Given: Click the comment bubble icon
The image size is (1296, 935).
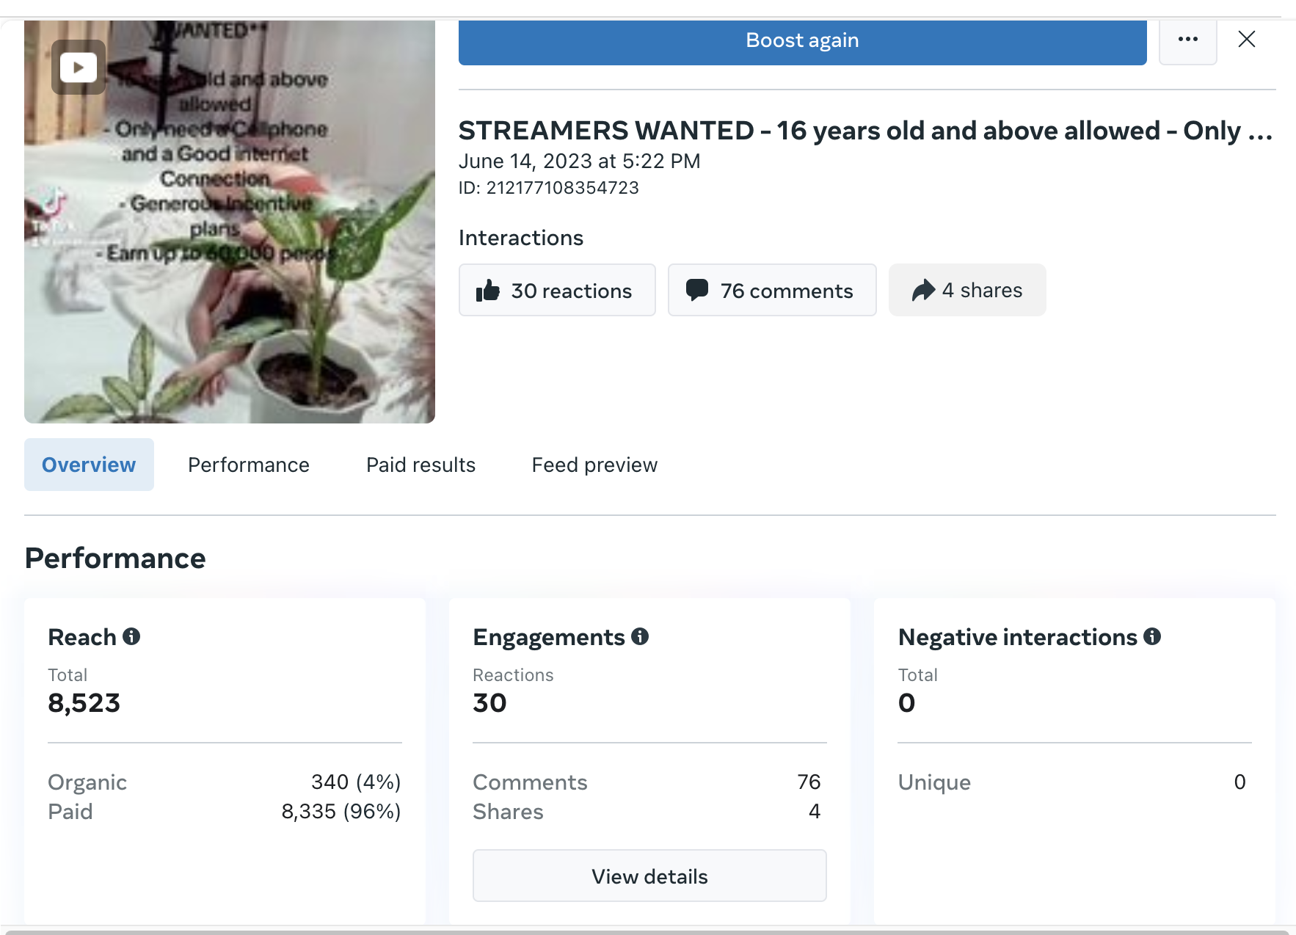Looking at the screenshot, I should coord(696,290).
